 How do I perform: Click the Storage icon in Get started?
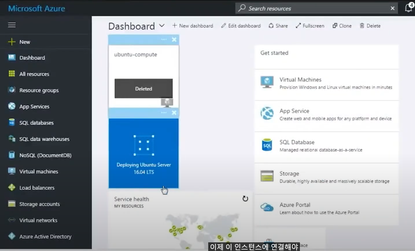267,176
